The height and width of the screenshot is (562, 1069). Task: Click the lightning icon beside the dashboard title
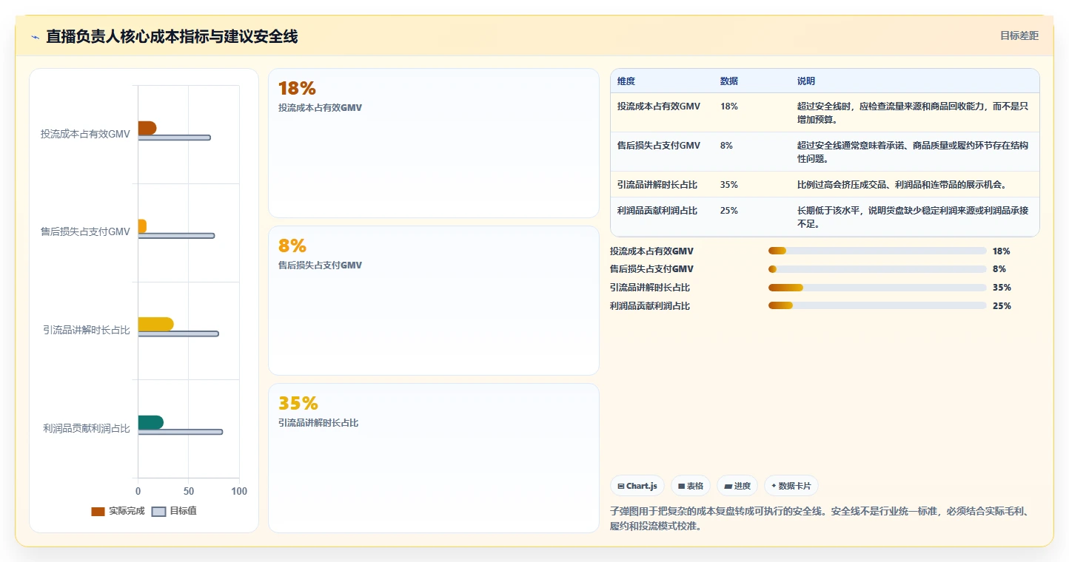pyautogui.click(x=35, y=37)
